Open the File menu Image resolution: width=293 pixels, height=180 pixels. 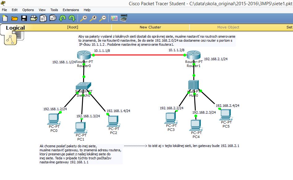point(4,10)
